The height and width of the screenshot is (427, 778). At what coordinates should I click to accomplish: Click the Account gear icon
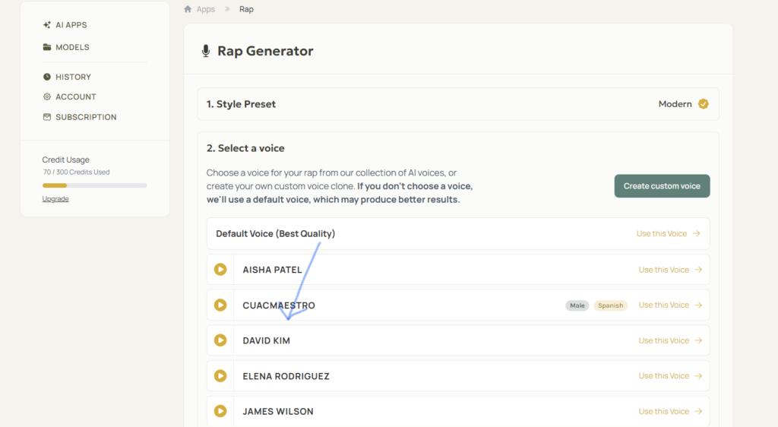point(46,96)
